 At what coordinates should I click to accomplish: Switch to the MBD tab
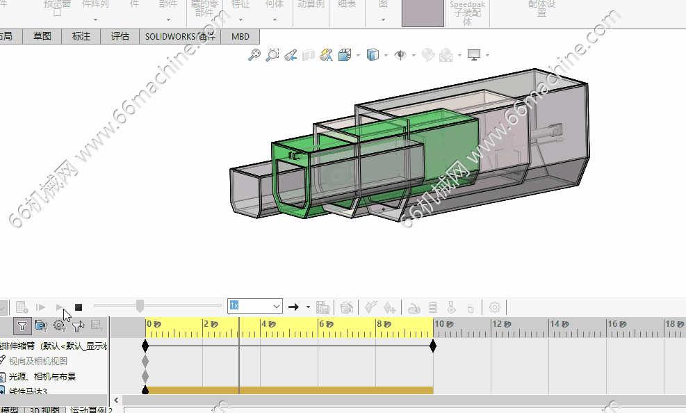tap(240, 36)
